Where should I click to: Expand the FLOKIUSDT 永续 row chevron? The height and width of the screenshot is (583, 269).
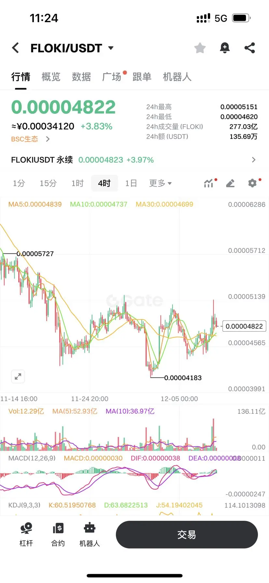[x=254, y=160]
